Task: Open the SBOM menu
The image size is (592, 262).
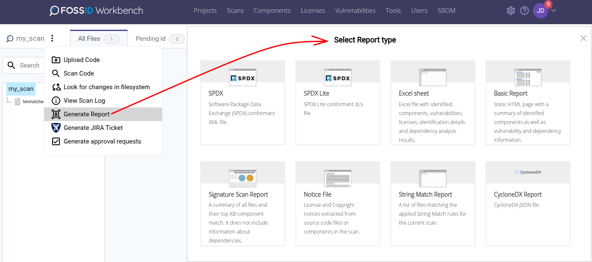Action: coord(446,11)
